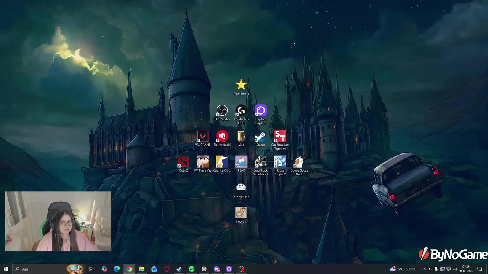Select the House Flipper 2 desktop shortcut

(280, 166)
